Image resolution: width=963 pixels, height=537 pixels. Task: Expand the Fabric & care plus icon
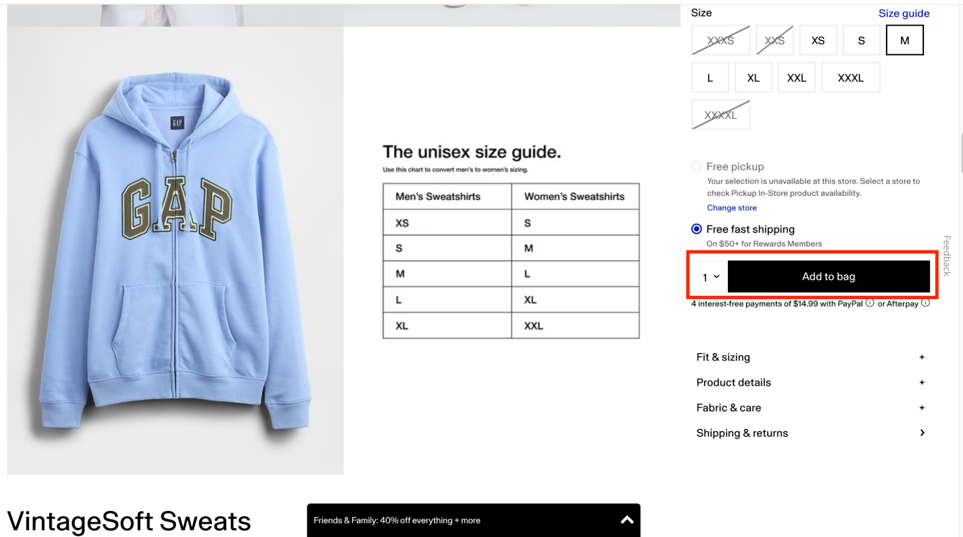click(x=922, y=408)
